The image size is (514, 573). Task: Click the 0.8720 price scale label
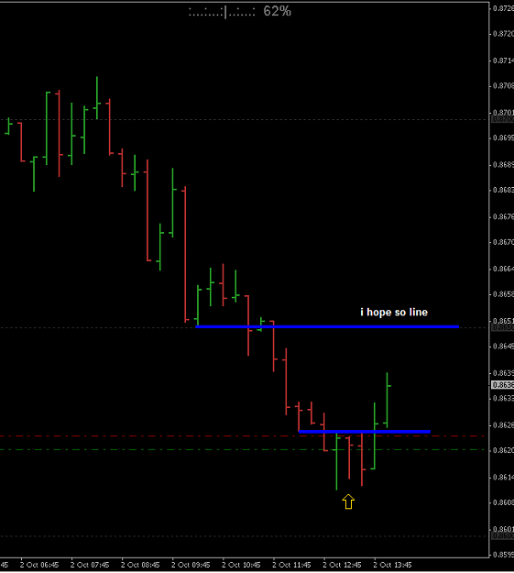tap(503, 34)
